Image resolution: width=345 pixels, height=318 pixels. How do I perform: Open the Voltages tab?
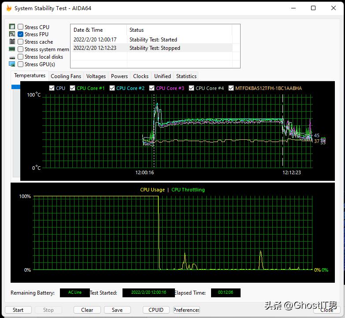point(96,76)
